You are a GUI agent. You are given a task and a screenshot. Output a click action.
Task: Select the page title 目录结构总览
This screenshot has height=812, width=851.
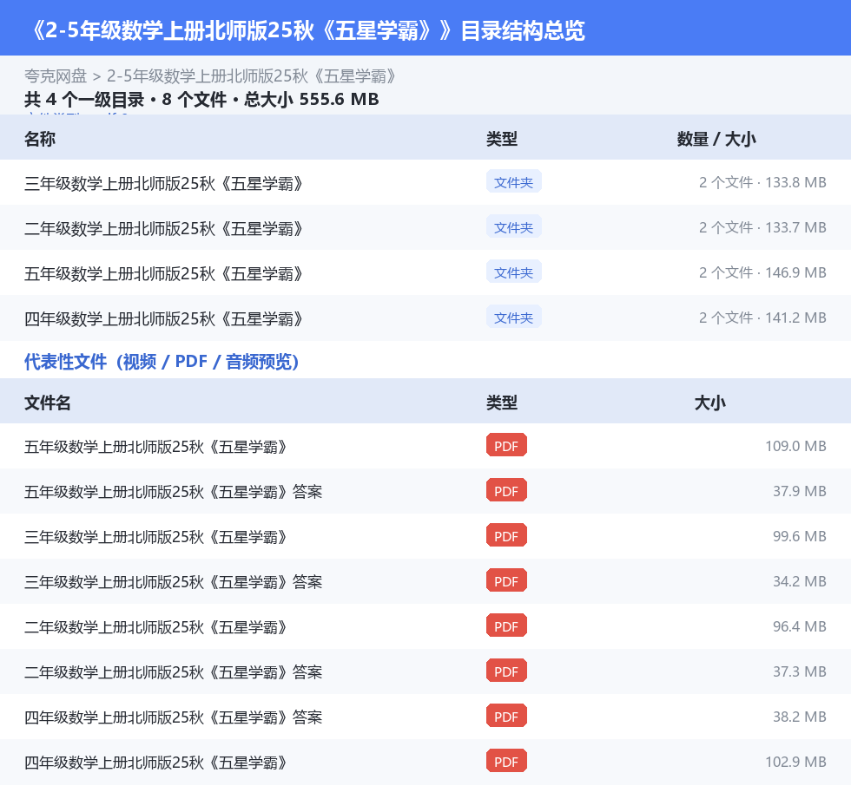[x=523, y=30]
